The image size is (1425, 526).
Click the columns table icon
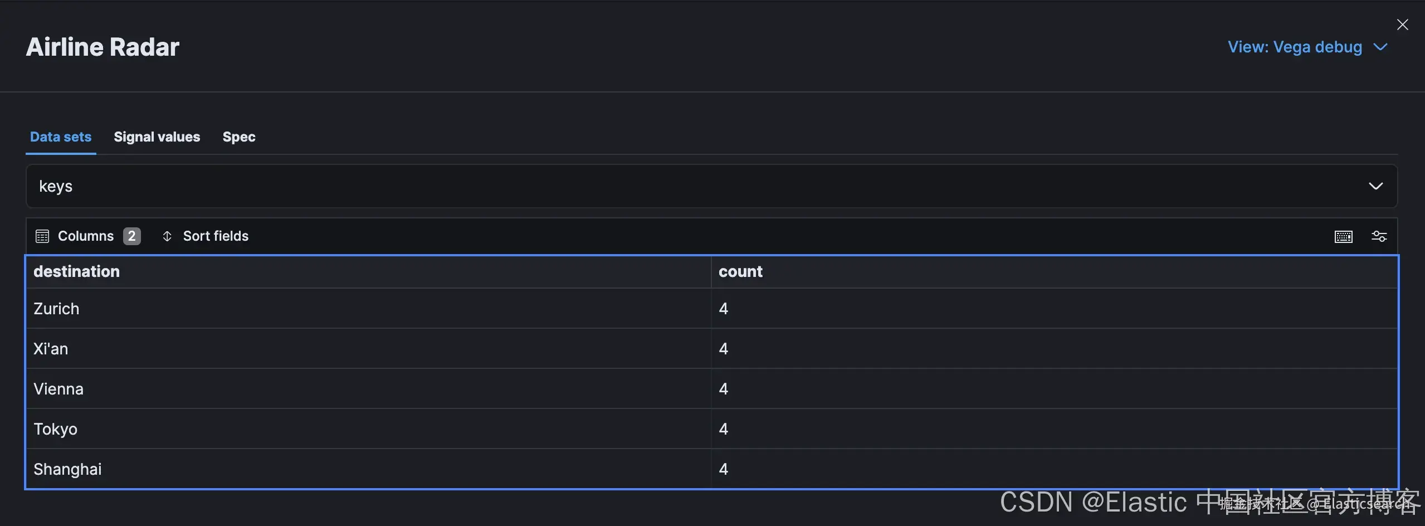[x=42, y=236]
